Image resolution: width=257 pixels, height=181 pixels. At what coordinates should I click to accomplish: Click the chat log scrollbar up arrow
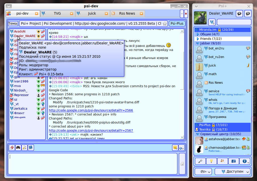[182, 32]
